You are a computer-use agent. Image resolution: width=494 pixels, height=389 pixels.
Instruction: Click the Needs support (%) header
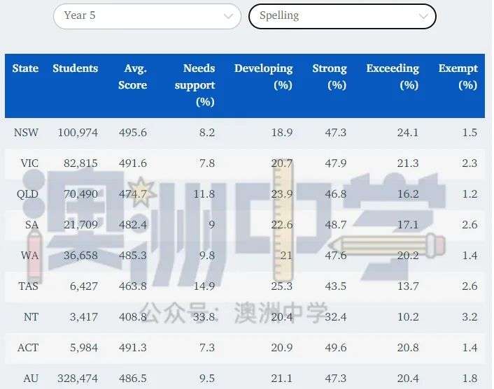[199, 85]
